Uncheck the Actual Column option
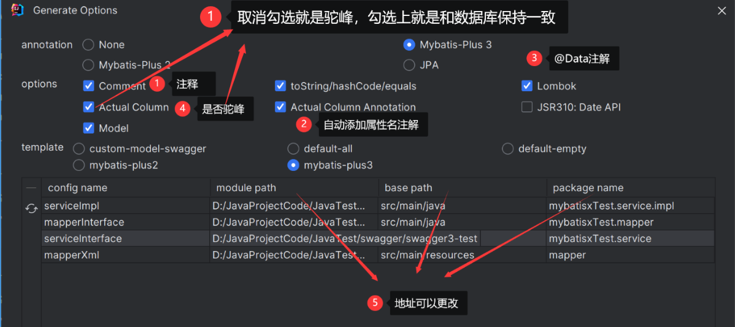735x327 pixels. click(x=88, y=107)
